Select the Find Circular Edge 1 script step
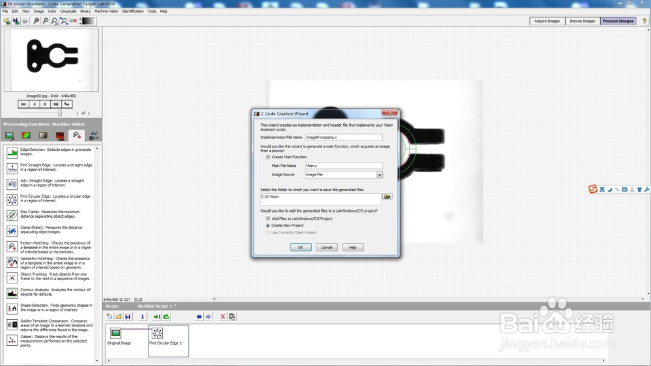Screen dimensions: 651x366 (169, 341)
